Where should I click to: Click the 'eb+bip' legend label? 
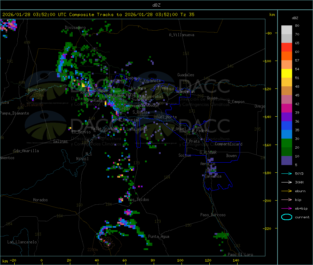[x=301, y=209]
